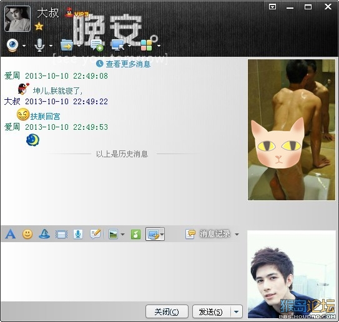Click the magic emoticon wizard hat icon
This screenshot has width=339, height=322.
click(x=44, y=234)
